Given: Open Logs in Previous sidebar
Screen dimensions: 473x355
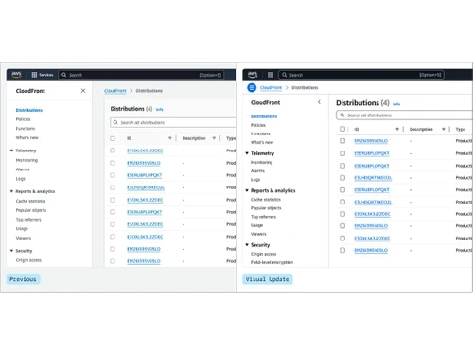Looking at the screenshot, I should tap(21, 179).
